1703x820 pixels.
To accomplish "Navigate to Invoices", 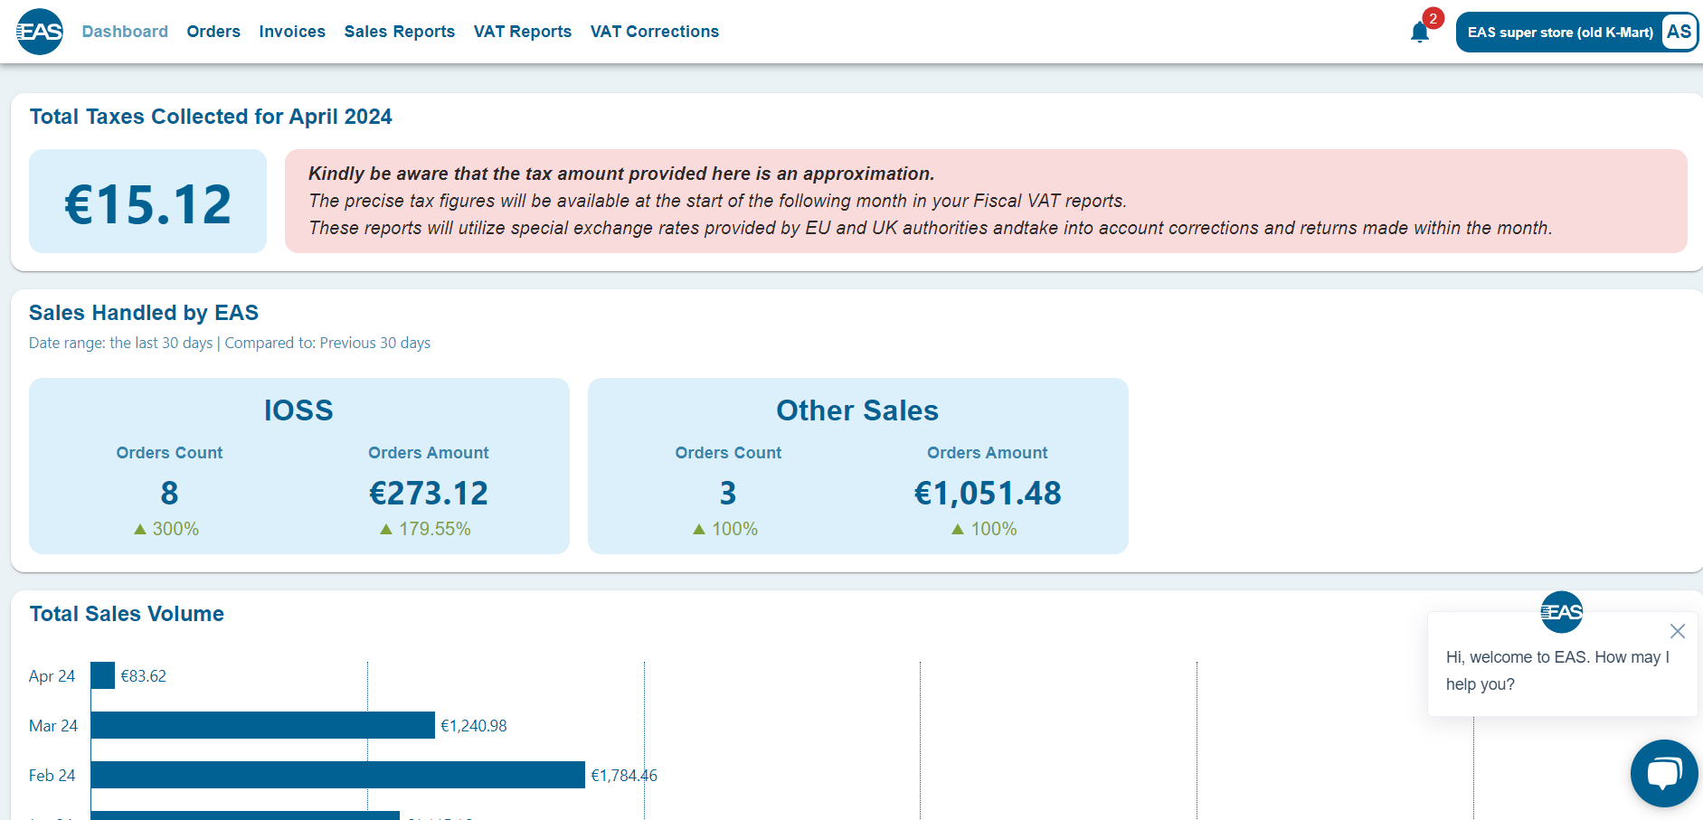I will click(x=292, y=32).
